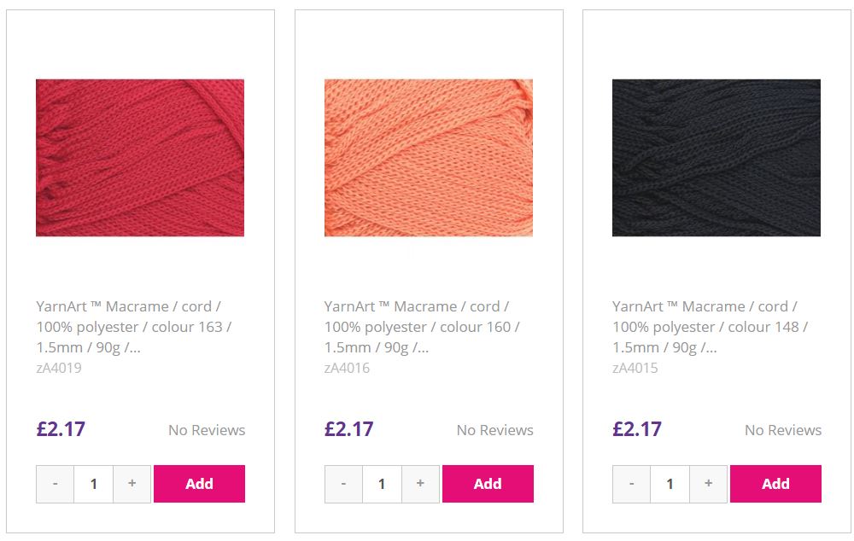View No Reviews for zA4015 product
This screenshot has height=541, width=854.
pos(783,430)
